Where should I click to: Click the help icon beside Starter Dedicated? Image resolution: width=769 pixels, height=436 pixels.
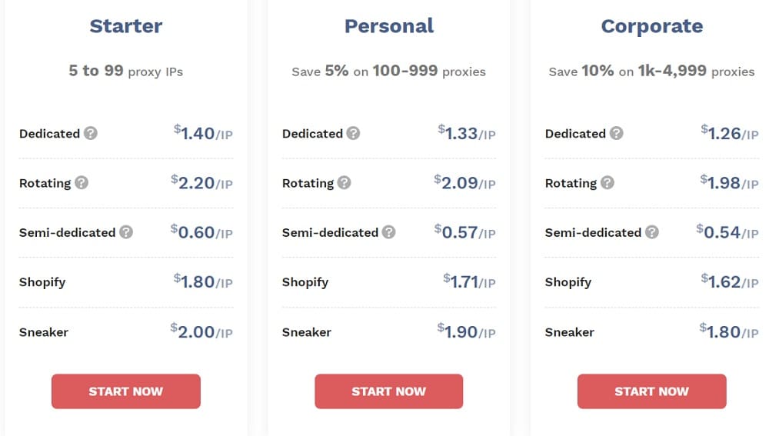point(90,133)
